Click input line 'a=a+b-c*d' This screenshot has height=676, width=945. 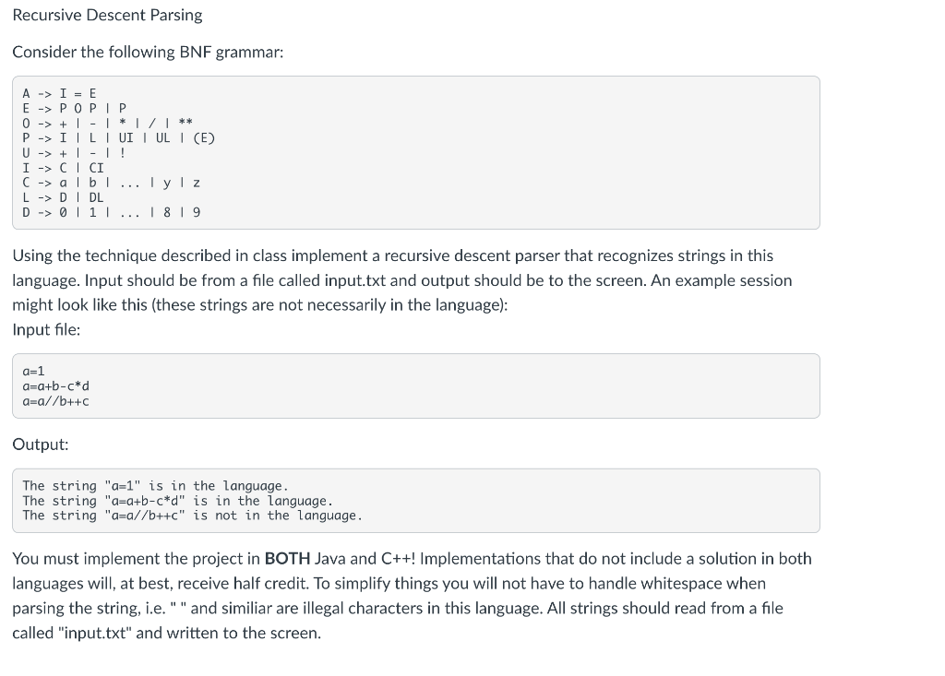[x=56, y=386]
